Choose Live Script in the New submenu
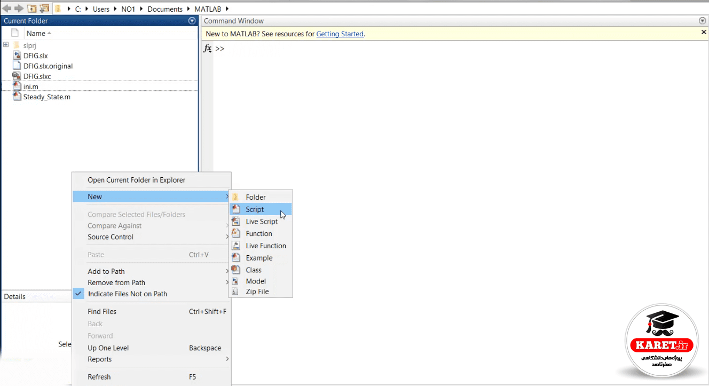Image resolution: width=709 pixels, height=386 pixels. [261, 222]
